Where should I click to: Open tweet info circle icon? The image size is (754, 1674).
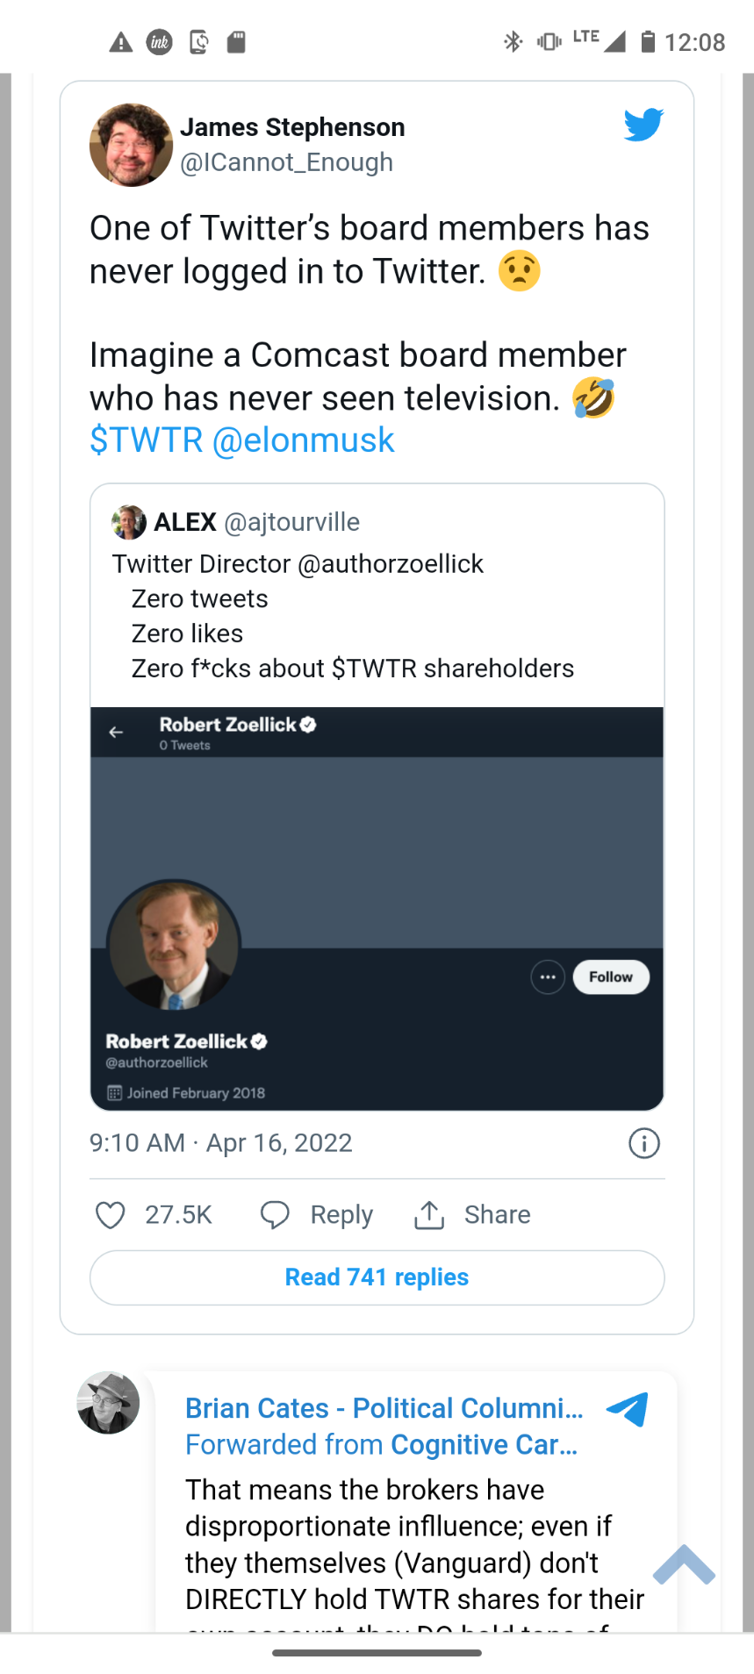pos(644,1143)
